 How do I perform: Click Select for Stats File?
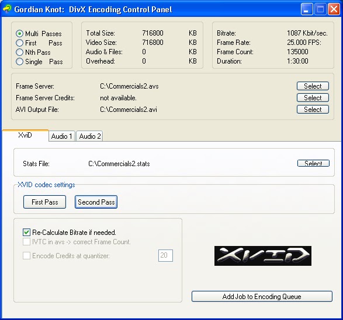(313, 163)
